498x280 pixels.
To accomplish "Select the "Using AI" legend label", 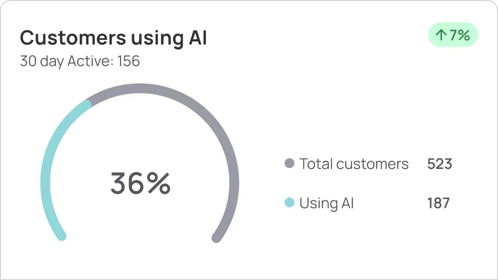I will [x=326, y=203].
